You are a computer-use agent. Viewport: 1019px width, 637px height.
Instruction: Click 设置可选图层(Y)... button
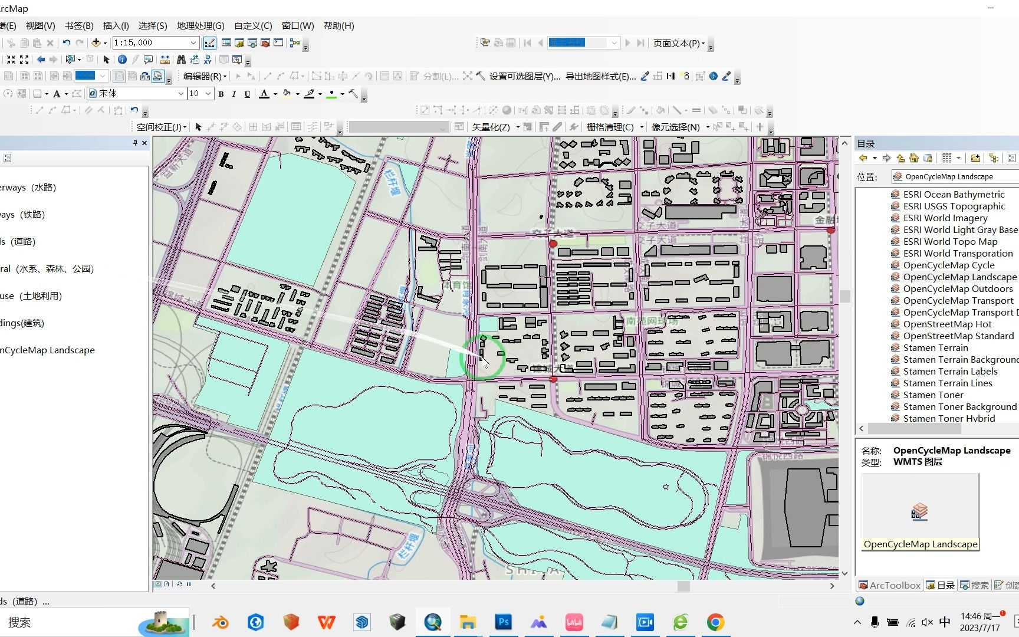point(525,76)
